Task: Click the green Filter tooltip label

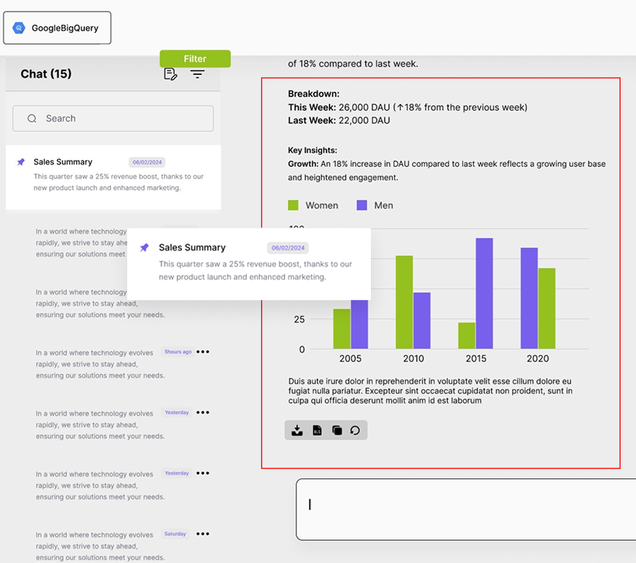Action: tap(195, 59)
